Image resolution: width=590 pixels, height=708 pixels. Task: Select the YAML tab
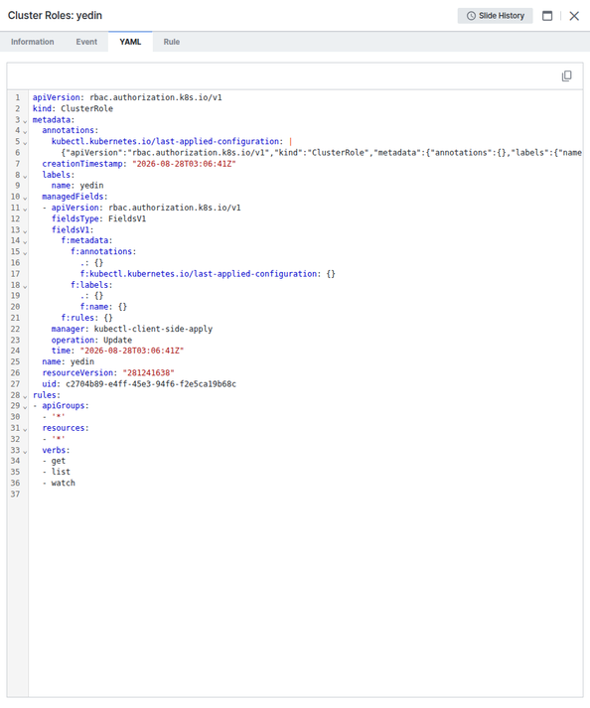(130, 42)
